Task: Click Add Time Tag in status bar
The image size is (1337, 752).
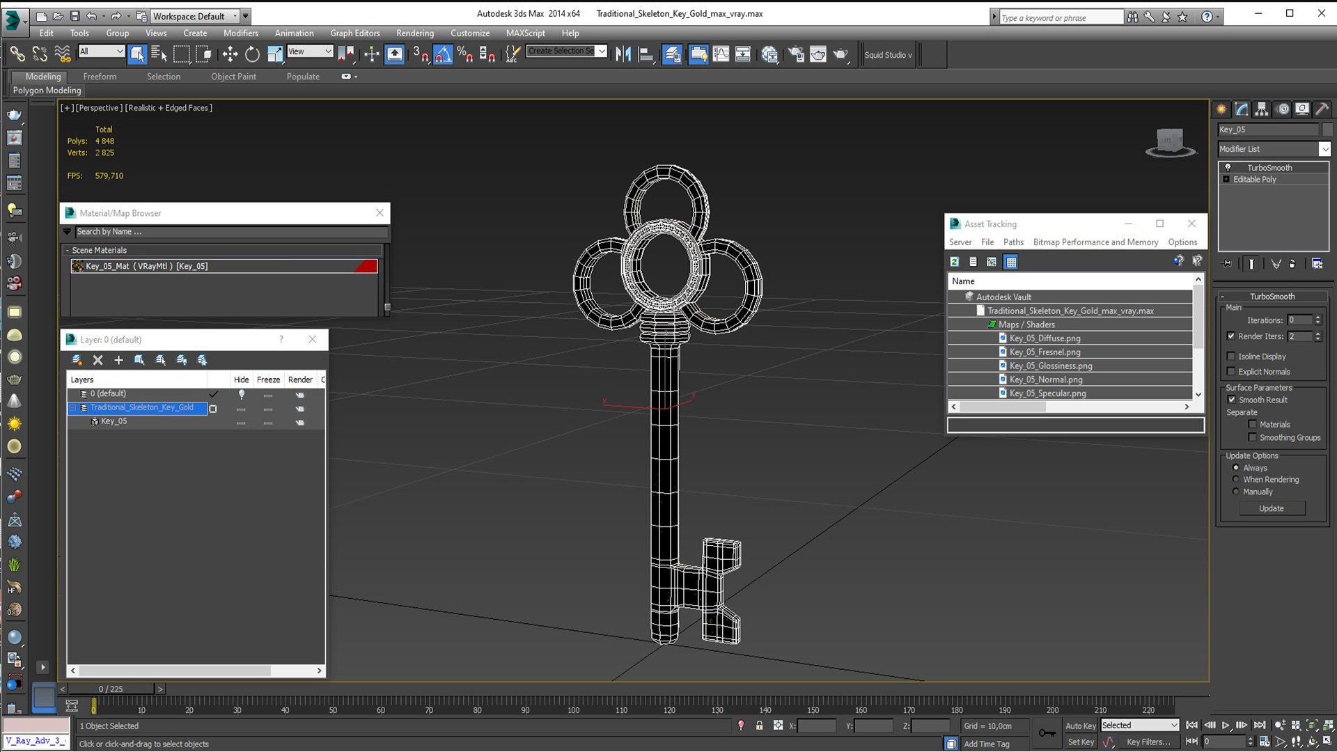Action: [986, 744]
